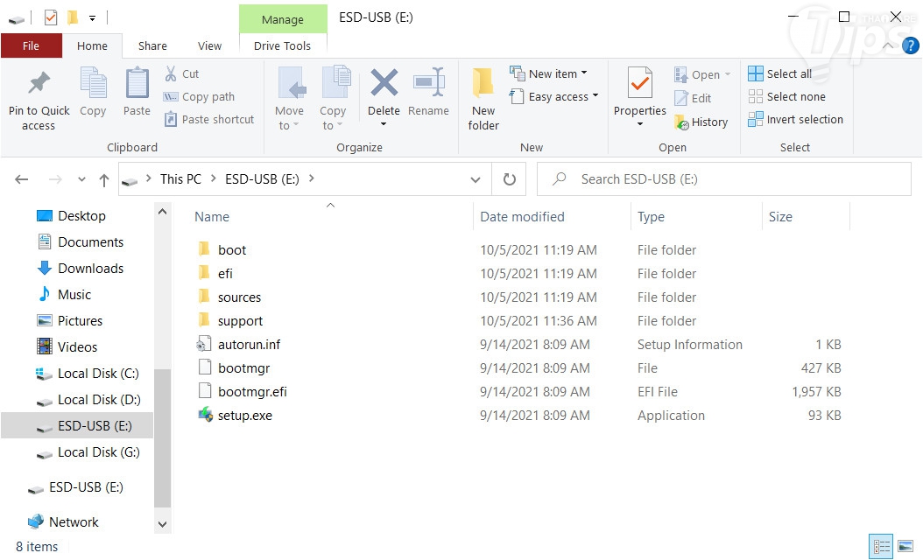Switch to the View tab
Image resolution: width=923 pixels, height=560 pixels.
[x=209, y=45]
